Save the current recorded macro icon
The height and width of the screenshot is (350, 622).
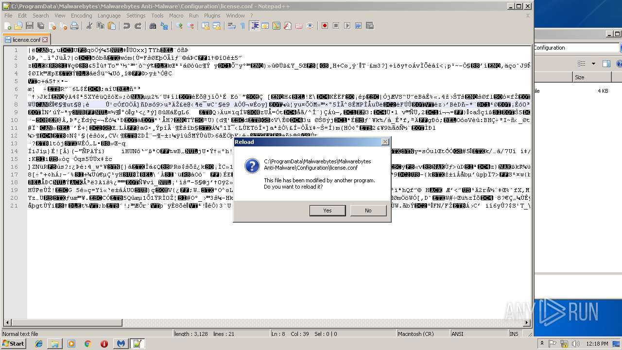370,26
